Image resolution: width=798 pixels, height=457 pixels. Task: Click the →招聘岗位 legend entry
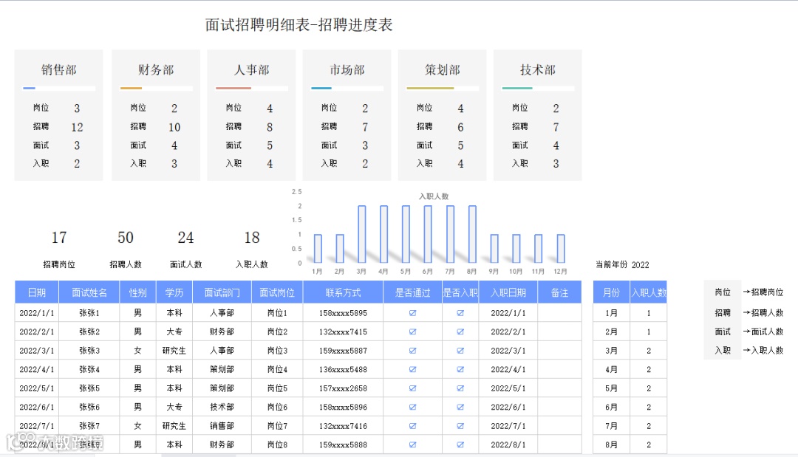(x=763, y=292)
